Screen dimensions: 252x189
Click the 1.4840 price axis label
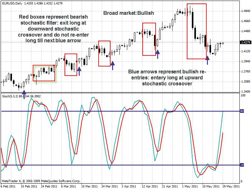click(x=245, y=11)
